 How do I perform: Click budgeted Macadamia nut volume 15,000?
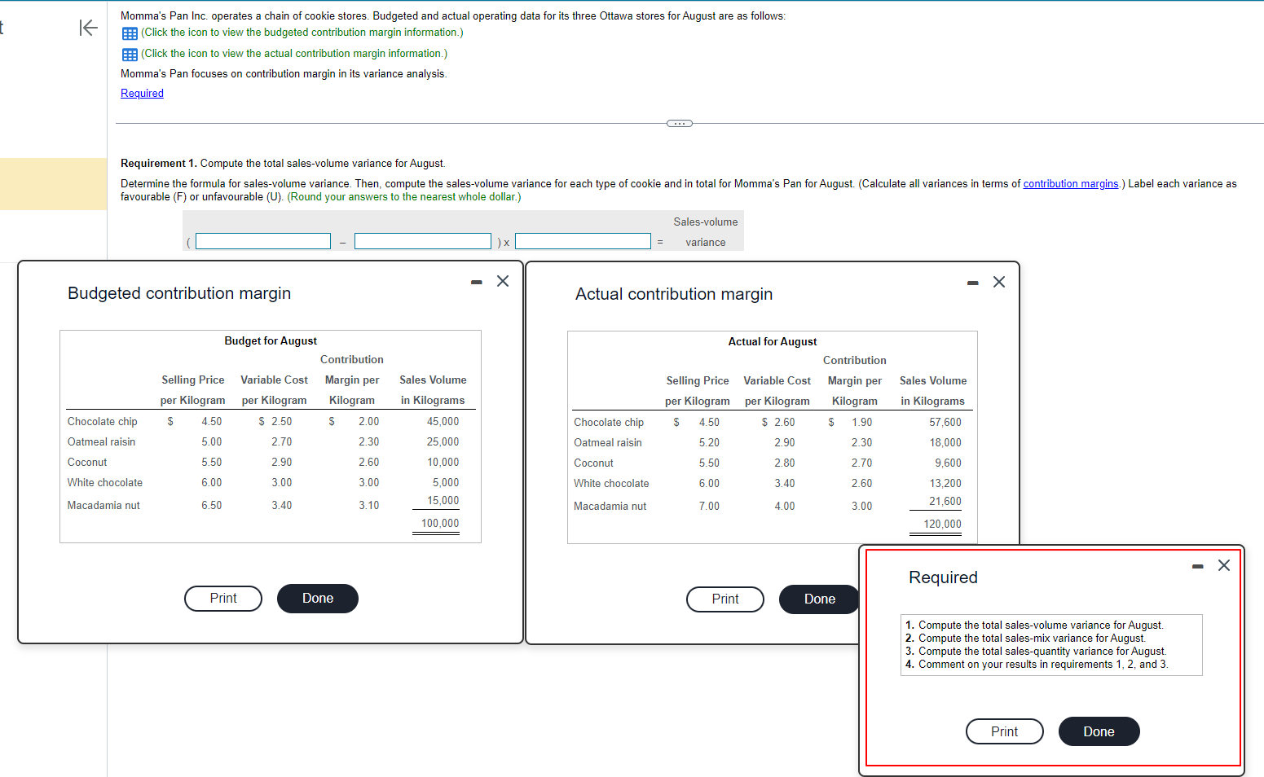443,501
